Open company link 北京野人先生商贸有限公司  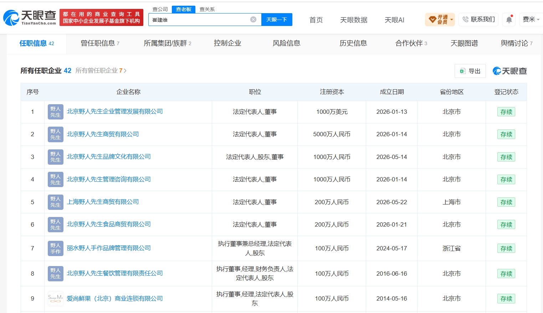pyautogui.click(x=103, y=134)
